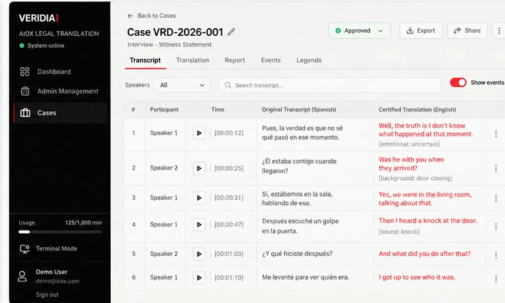Open Admin Management in the sidebar
Image resolution: width=505 pixels, height=303 pixels.
point(60,92)
